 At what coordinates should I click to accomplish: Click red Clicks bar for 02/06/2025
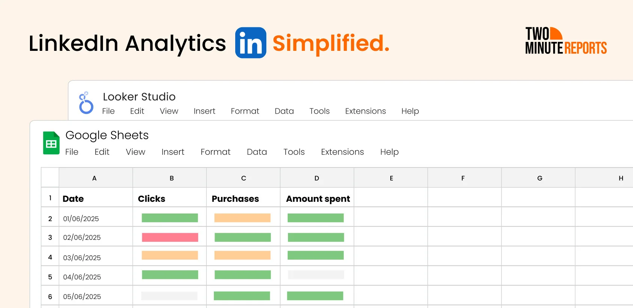coord(170,237)
